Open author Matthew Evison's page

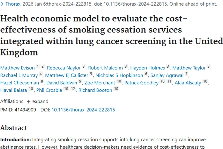17,68
